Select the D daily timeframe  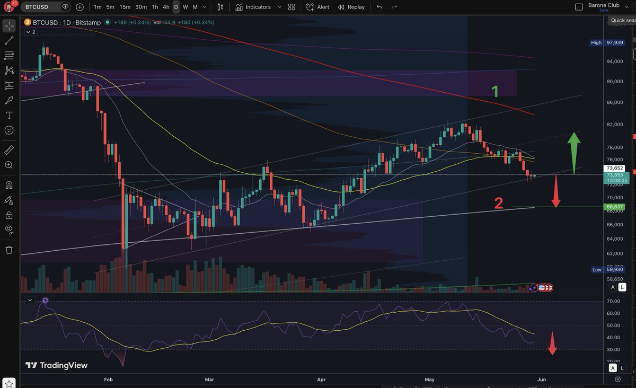tap(176, 7)
